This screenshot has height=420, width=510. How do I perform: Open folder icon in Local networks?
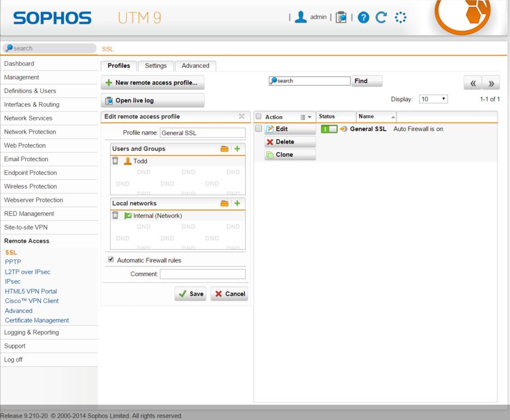coord(225,203)
